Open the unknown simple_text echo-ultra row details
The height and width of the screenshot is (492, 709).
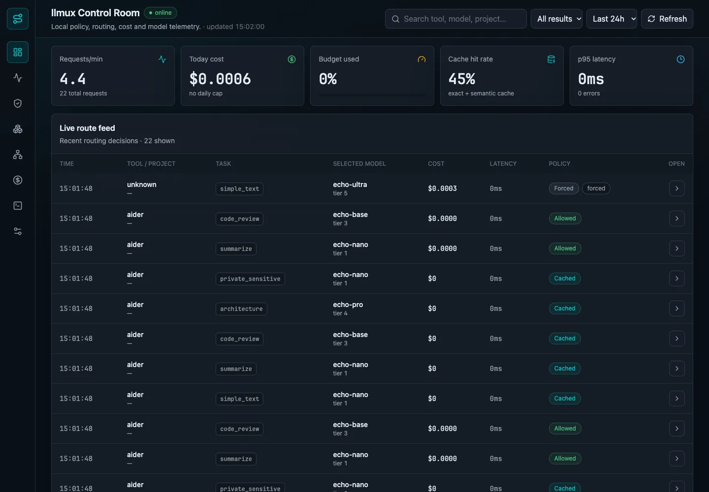[x=677, y=188]
